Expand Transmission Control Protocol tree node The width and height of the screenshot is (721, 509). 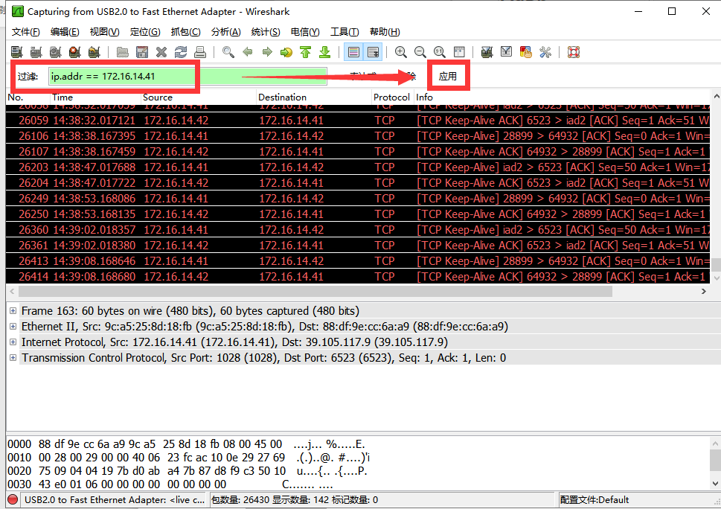[x=13, y=358]
